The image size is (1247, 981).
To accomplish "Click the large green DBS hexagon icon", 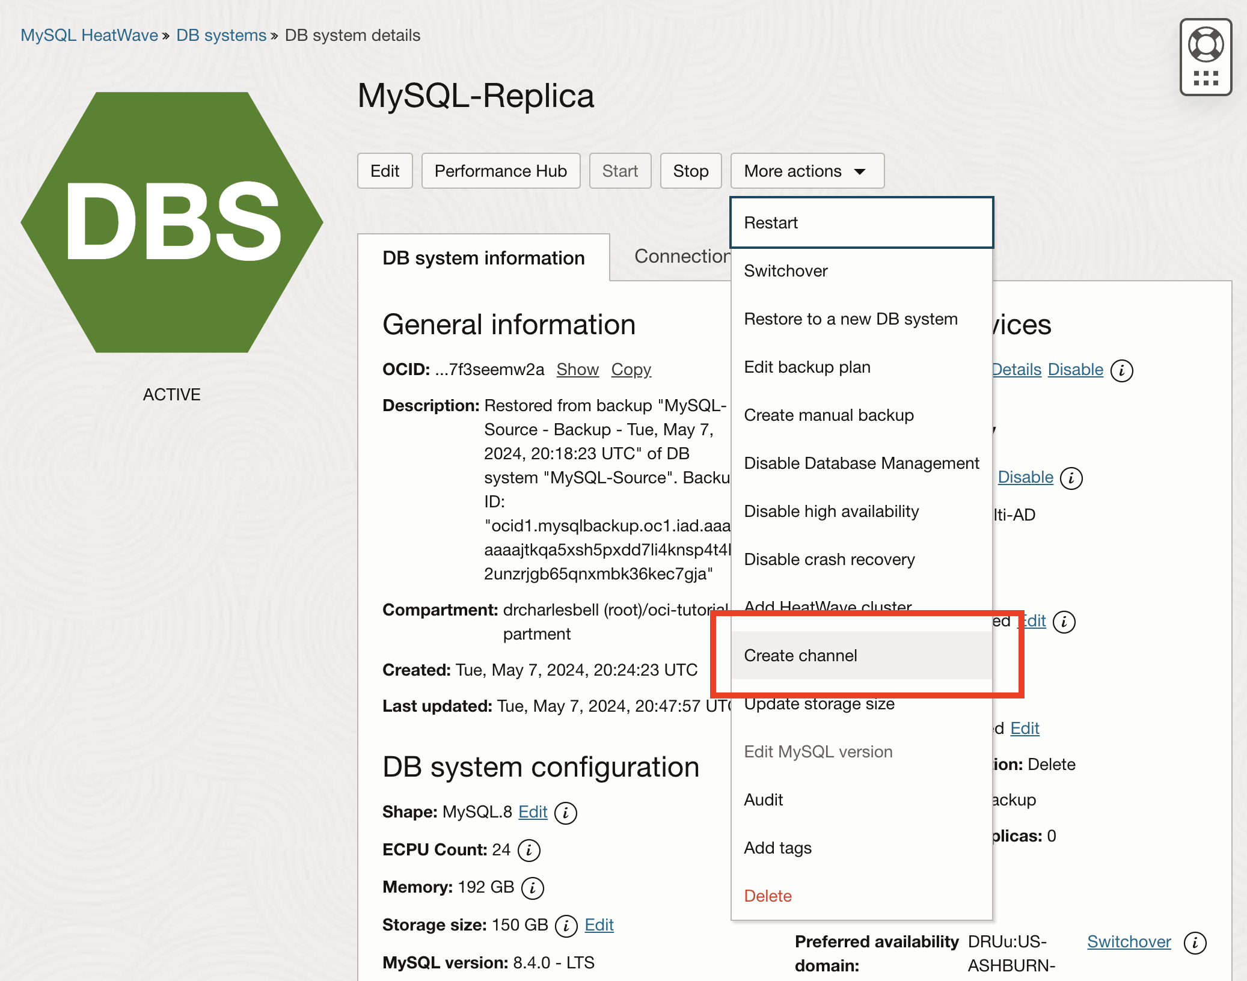I will tap(172, 222).
